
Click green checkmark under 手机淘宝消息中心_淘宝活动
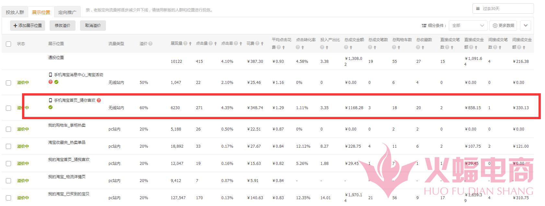pos(56,82)
